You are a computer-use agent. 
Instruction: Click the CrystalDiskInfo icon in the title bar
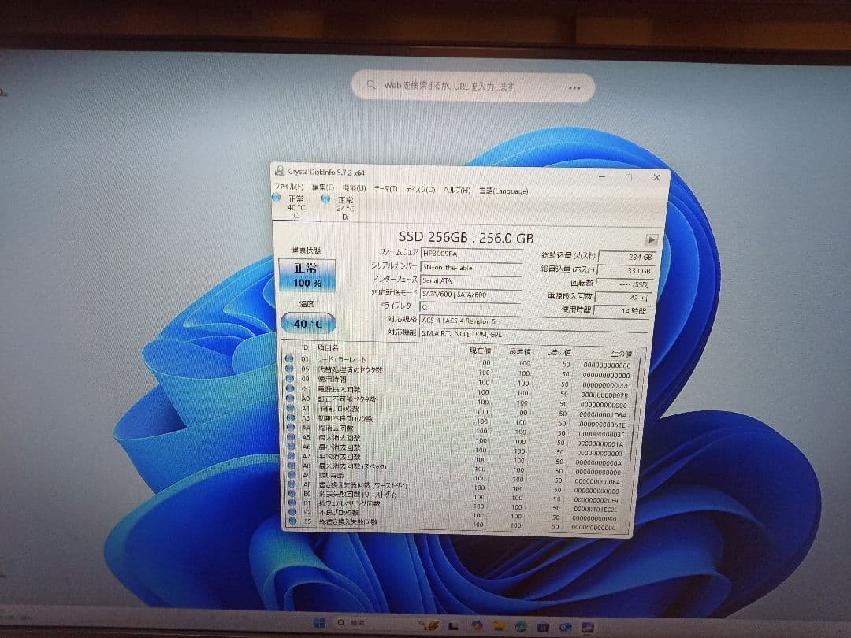[x=281, y=171]
